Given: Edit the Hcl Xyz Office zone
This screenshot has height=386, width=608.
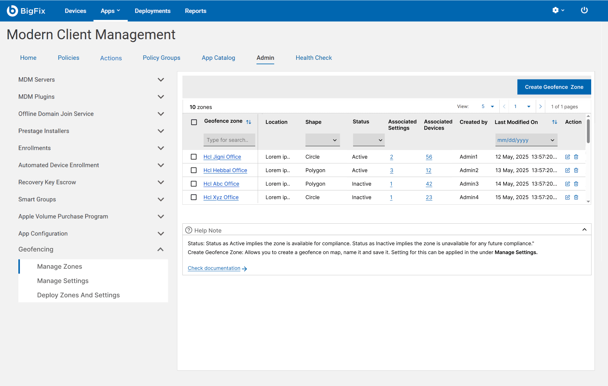Looking at the screenshot, I should pos(567,197).
